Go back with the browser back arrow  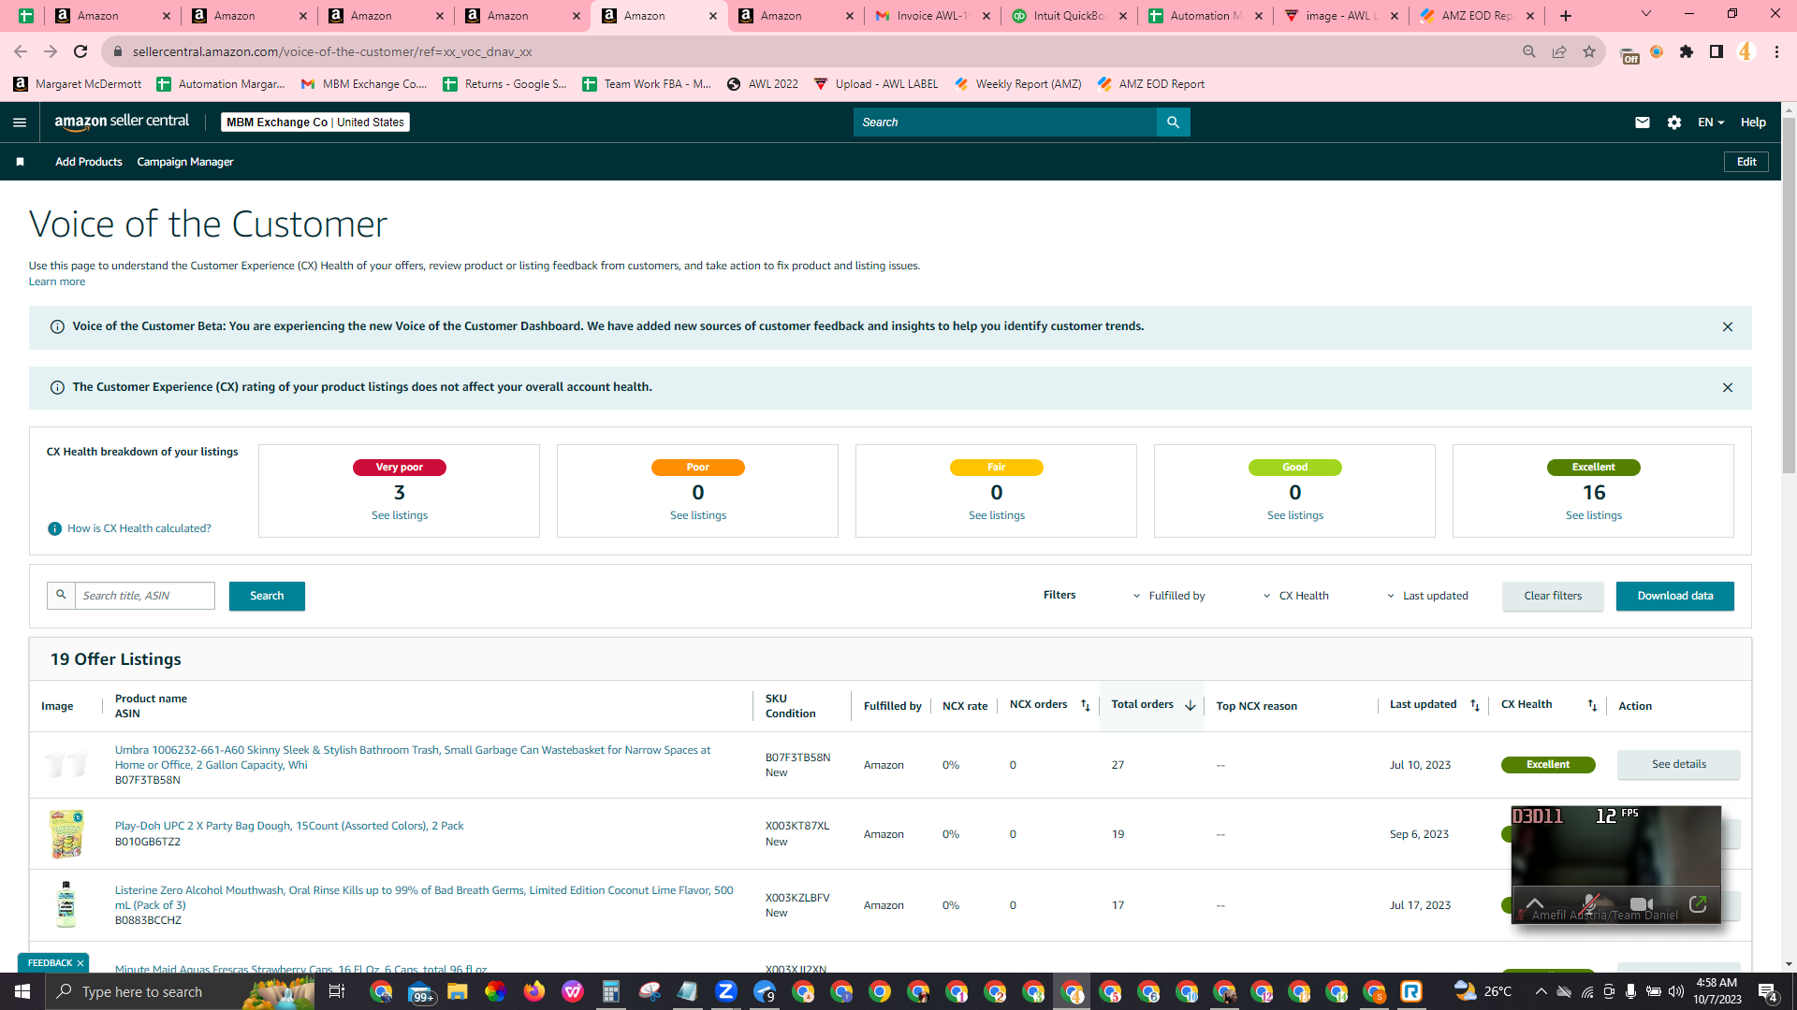click(x=21, y=51)
